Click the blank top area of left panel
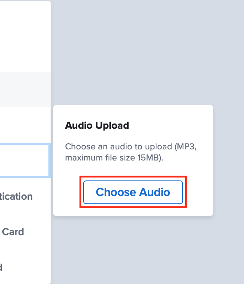244x284 pixels. click(25, 36)
